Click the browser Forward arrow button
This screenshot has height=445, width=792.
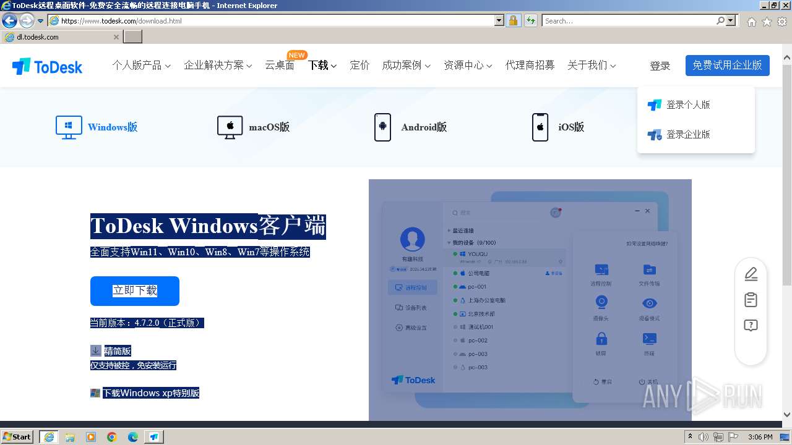click(x=27, y=20)
